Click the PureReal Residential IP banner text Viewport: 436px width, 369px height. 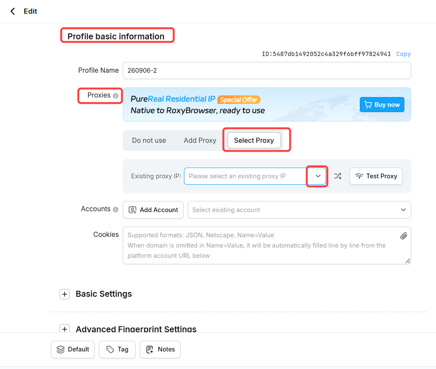(x=173, y=99)
